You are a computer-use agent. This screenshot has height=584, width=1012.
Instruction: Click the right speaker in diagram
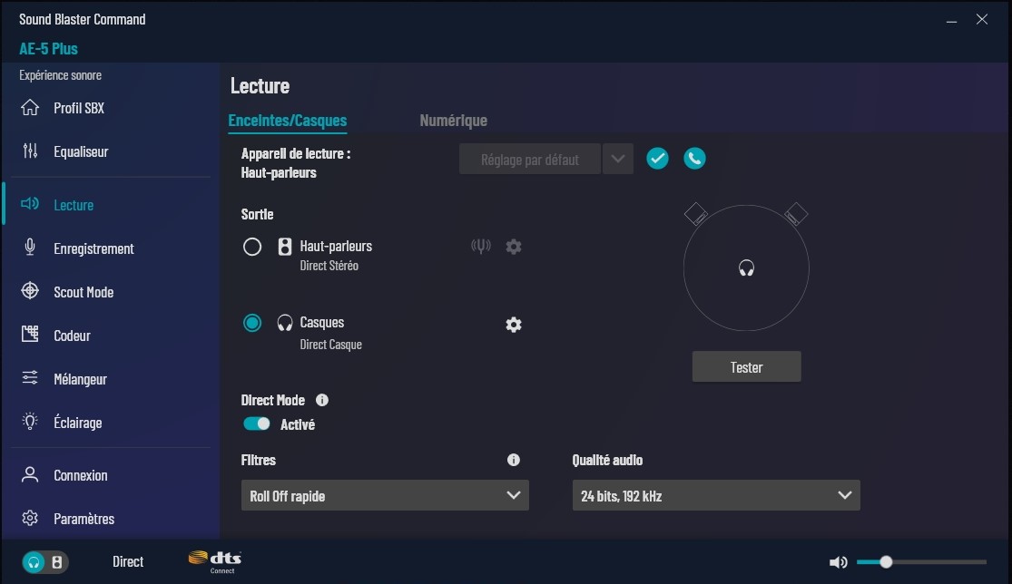(796, 213)
